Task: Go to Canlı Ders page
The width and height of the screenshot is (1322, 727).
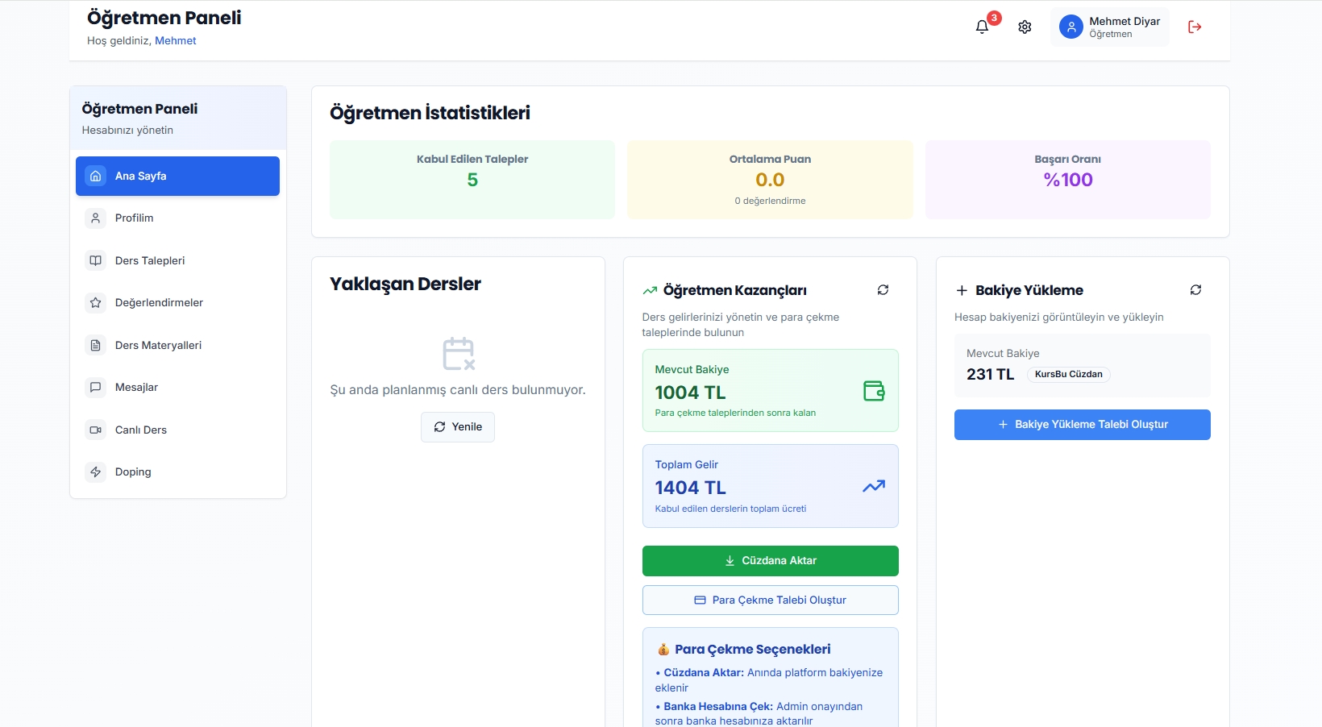Action: [177, 430]
